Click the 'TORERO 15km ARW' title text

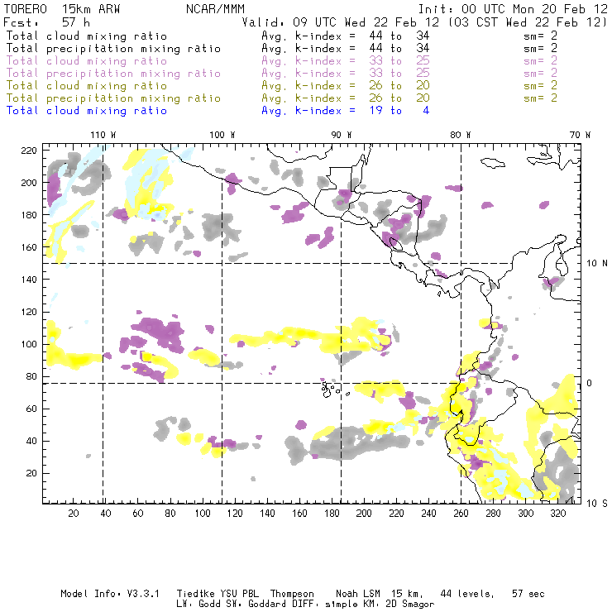pyautogui.click(x=62, y=9)
